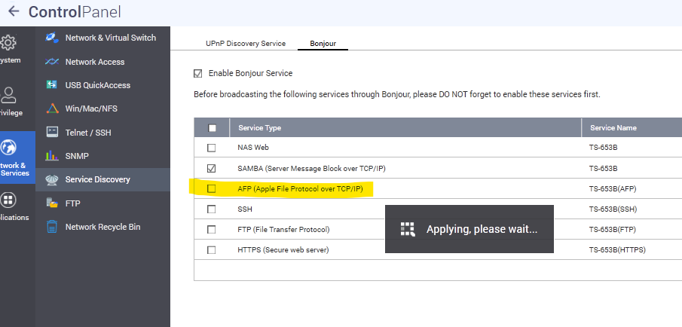This screenshot has width=682, height=327.
Task: Click the back arrow beside ControlPanel
Action: (13, 12)
